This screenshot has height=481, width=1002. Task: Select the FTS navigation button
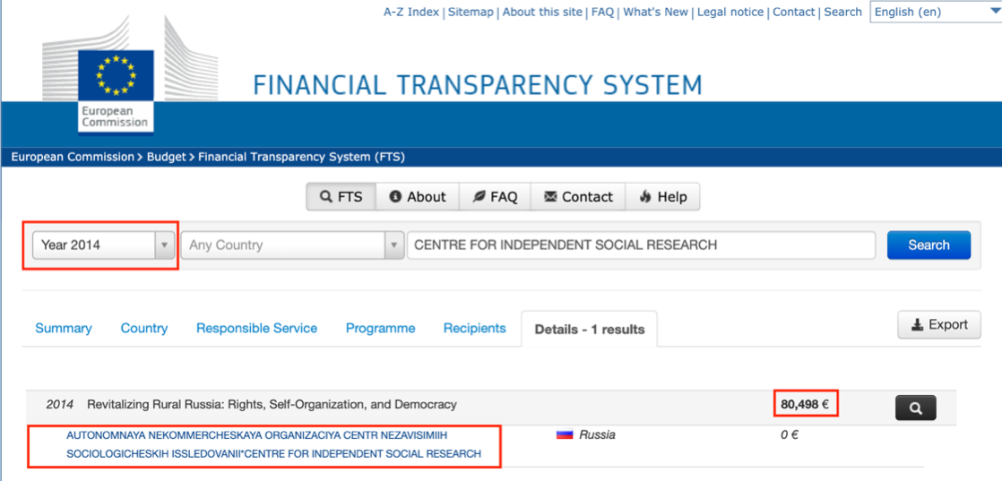pyautogui.click(x=341, y=197)
